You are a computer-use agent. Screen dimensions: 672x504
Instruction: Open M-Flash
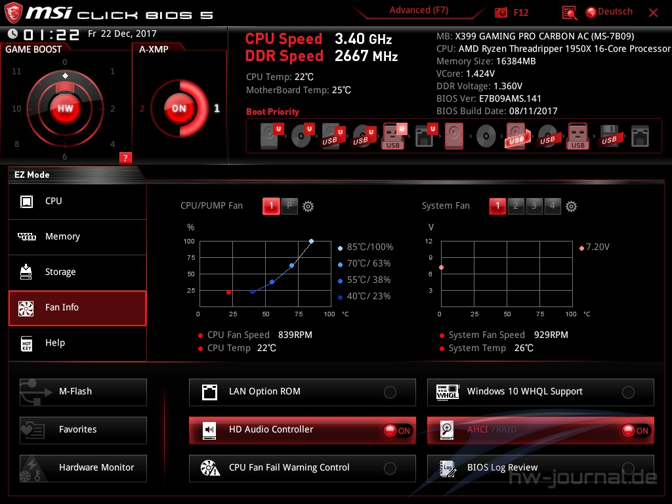[83, 392]
